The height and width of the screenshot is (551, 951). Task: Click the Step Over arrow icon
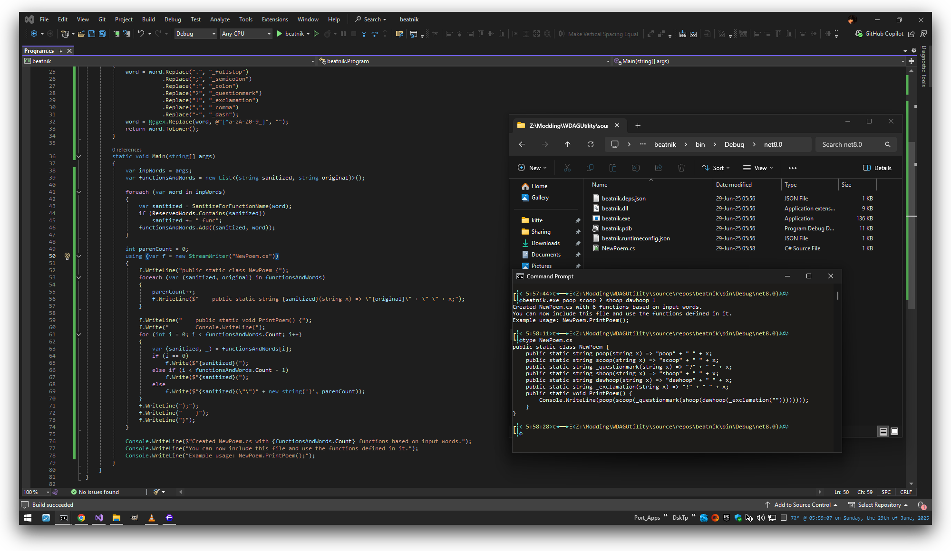[x=374, y=34]
